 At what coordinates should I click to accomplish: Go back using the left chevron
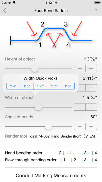5,10
